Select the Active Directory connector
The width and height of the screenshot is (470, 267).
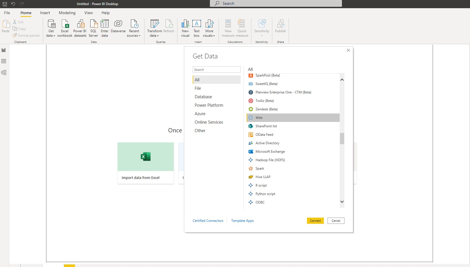tap(293, 143)
